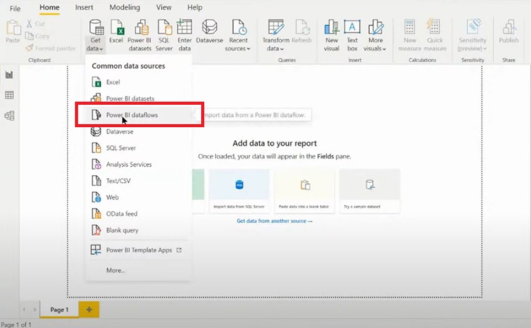Image resolution: width=531 pixels, height=328 pixels.
Task: Switch to the Modeling ribbon tab
Action: (124, 7)
